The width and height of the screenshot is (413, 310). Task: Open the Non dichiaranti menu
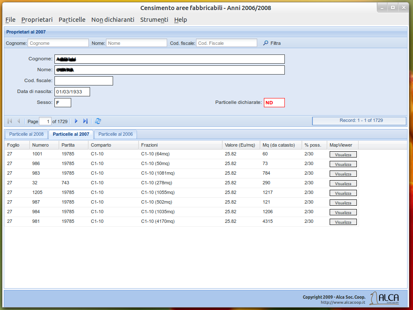[x=113, y=20]
